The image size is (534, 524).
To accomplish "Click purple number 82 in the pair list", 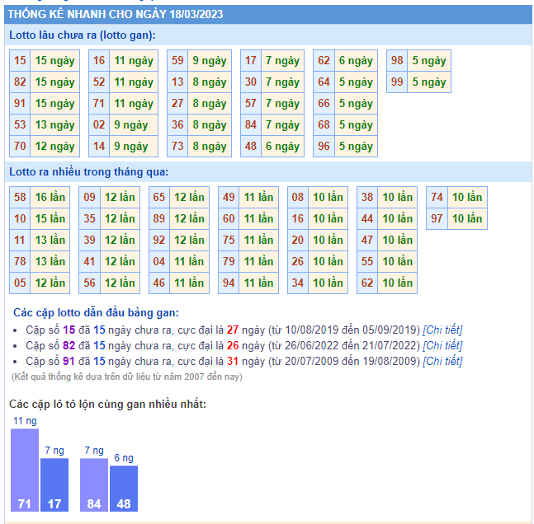I will pos(69,345).
